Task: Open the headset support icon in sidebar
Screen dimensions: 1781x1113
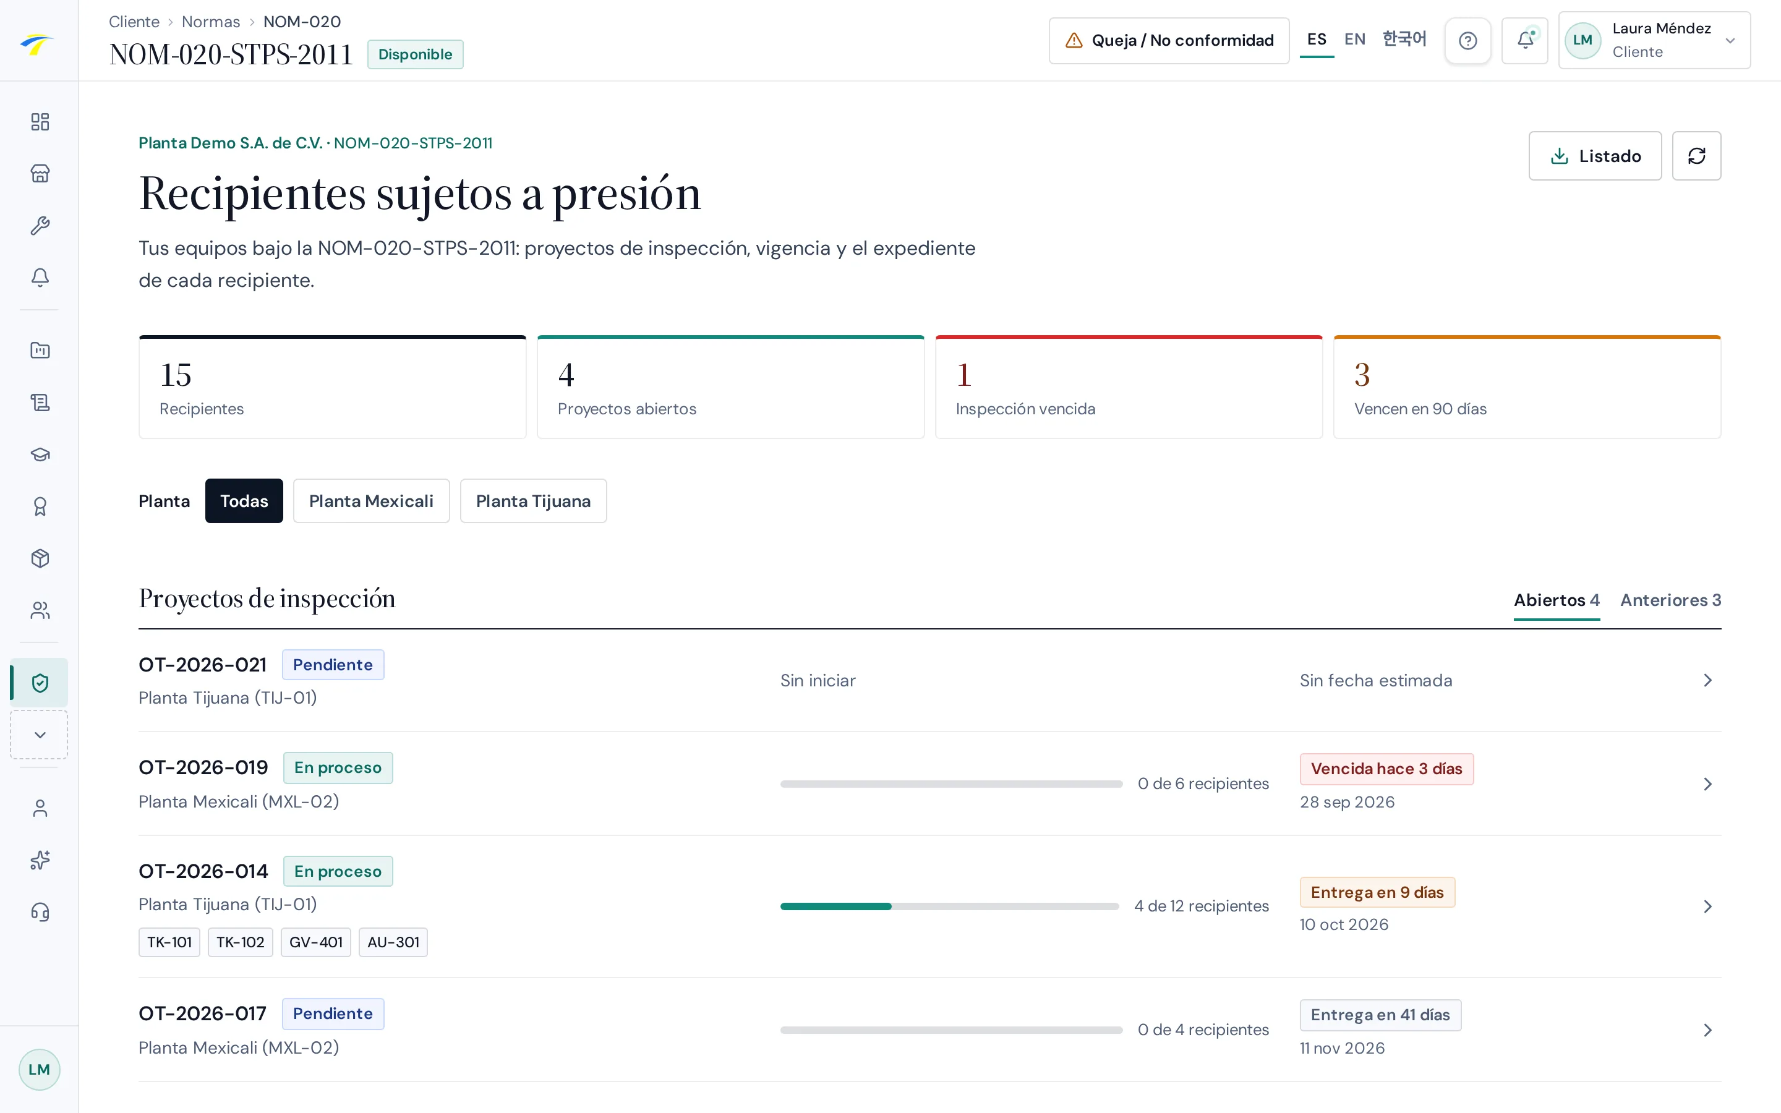Action: tap(40, 913)
